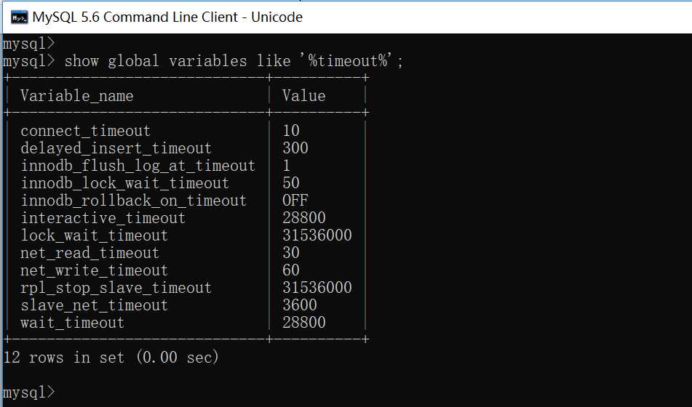Click the wait_timeout variable name

(72, 323)
